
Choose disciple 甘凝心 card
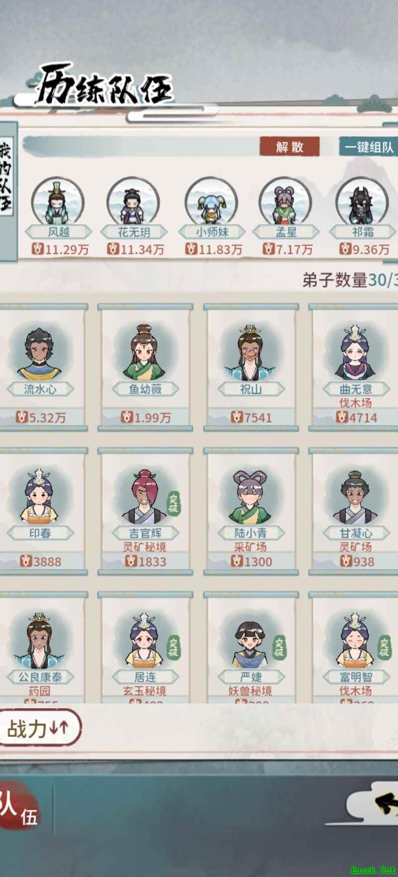pos(355,511)
